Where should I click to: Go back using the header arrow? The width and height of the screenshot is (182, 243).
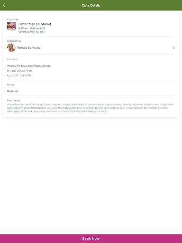tap(4, 5)
